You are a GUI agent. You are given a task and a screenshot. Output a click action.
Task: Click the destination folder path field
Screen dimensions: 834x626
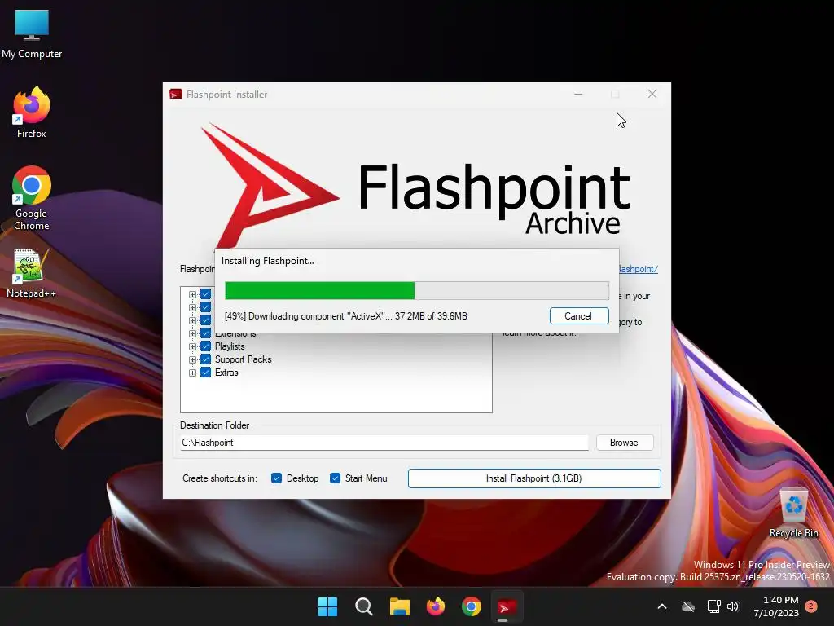[384, 443]
